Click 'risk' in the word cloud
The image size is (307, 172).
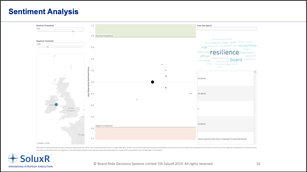[204, 47]
